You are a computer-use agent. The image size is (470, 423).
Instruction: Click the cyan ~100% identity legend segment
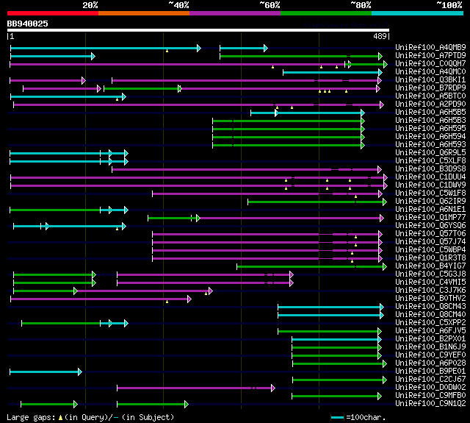(416, 13)
